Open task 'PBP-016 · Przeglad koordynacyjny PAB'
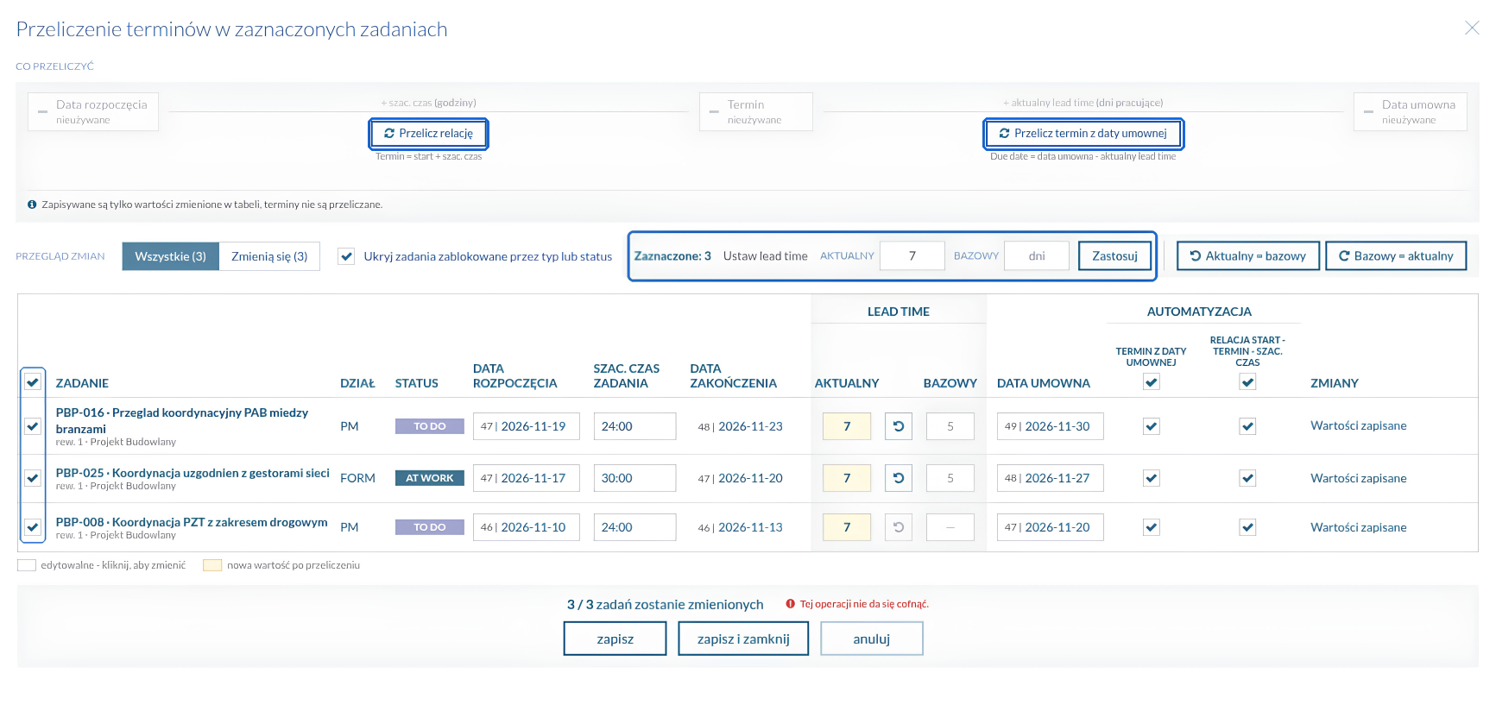Screen dimensions: 1496x724 (x=182, y=420)
